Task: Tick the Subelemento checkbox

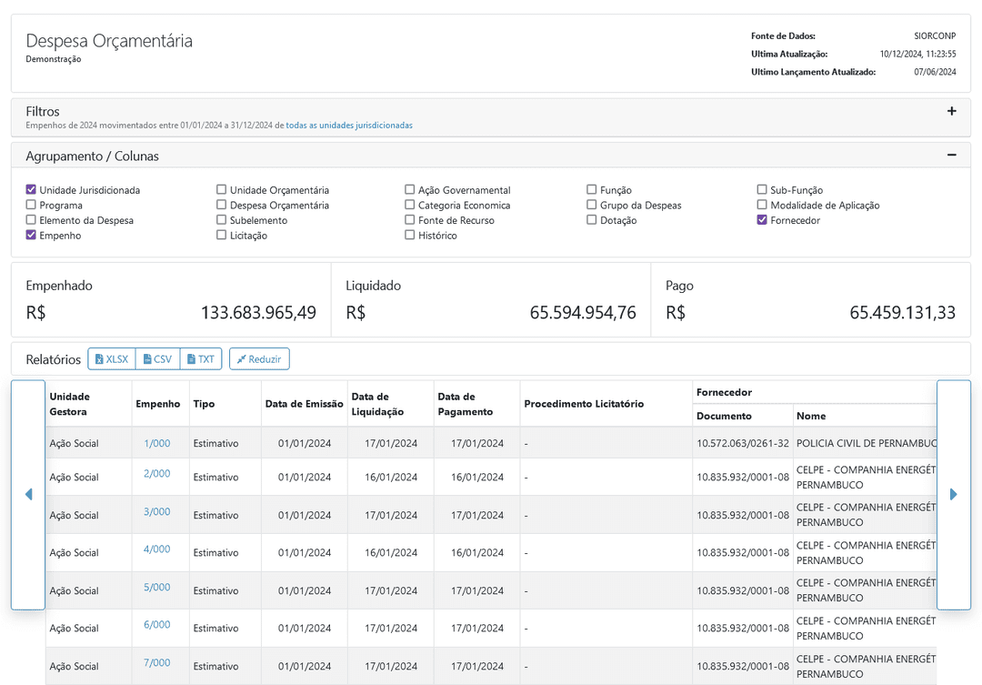Action: (x=221, y=219)
